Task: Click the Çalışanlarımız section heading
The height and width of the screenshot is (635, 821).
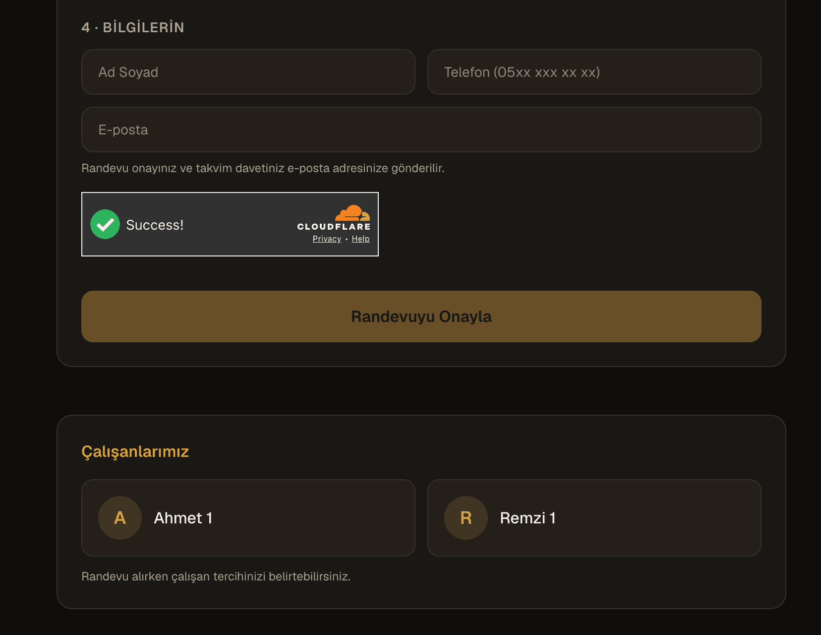Action: point(135,451)
